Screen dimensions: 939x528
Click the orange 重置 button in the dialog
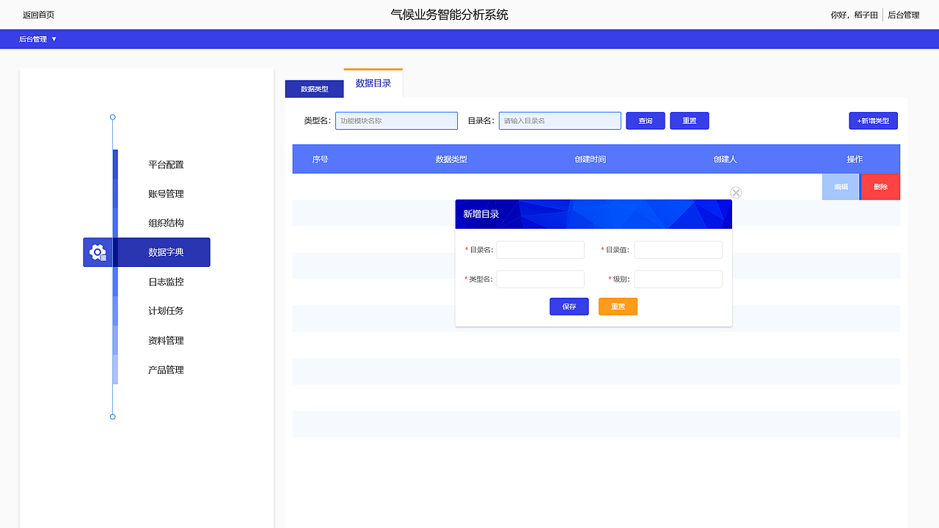pos(618,307)
